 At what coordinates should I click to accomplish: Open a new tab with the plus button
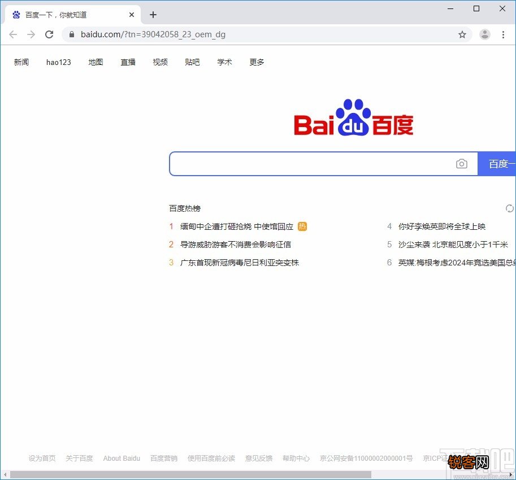[153, 15]
